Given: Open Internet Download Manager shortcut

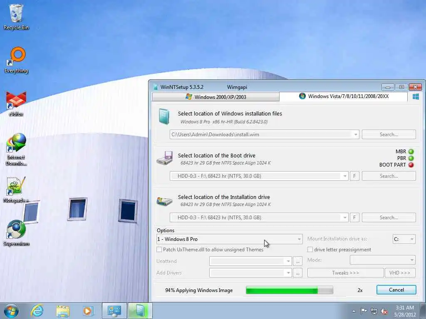Looking at the screenshot, I should click(16, 149).
